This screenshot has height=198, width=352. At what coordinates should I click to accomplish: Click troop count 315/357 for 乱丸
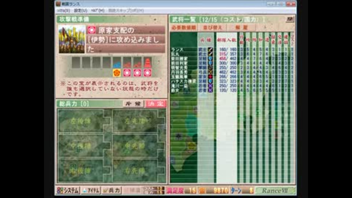pyautogui.click(x=228, y=54)
